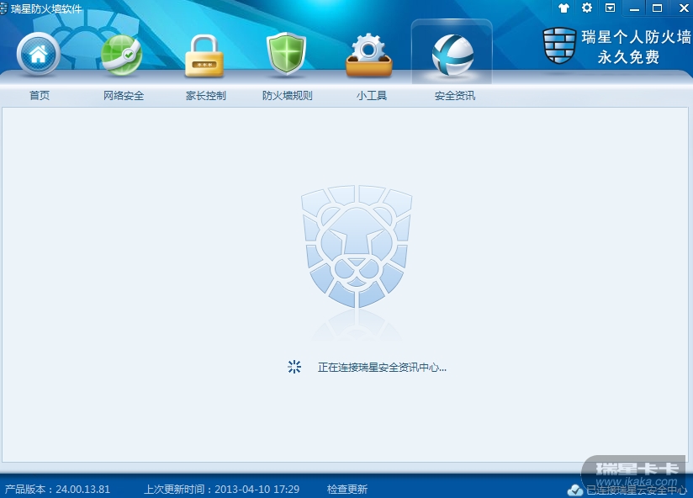
Task: Open parental control padlock icon
Action: coord(204,56)
